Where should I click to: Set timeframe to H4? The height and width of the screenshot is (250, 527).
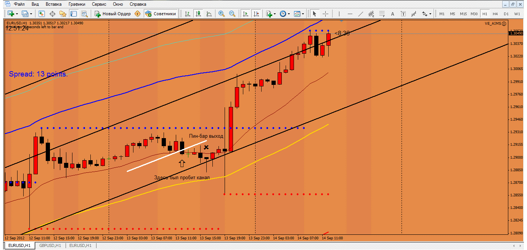coord(495,14)
